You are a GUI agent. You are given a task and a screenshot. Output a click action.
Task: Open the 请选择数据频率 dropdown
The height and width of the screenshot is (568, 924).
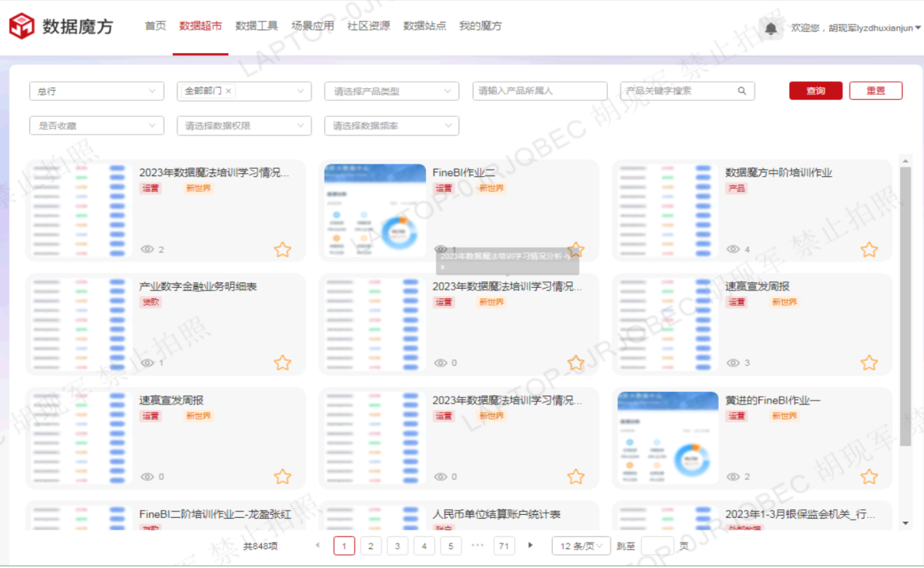[x=392, y=125]
